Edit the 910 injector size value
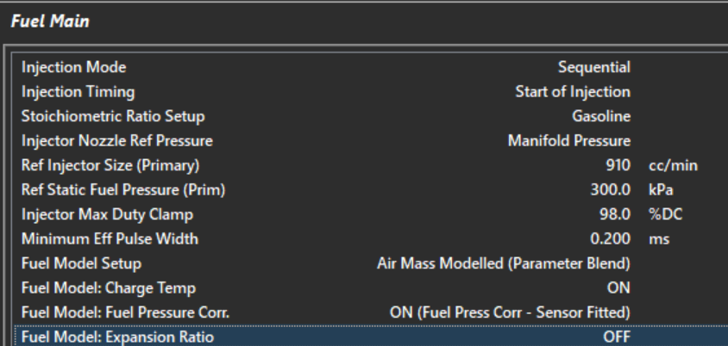This screenshot has width=728, height=346. [618, 164]
